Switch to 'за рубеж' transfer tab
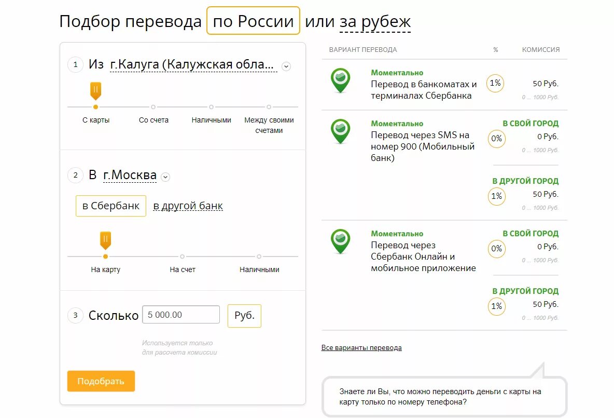The image size is (614, 418). pos(375,21)
